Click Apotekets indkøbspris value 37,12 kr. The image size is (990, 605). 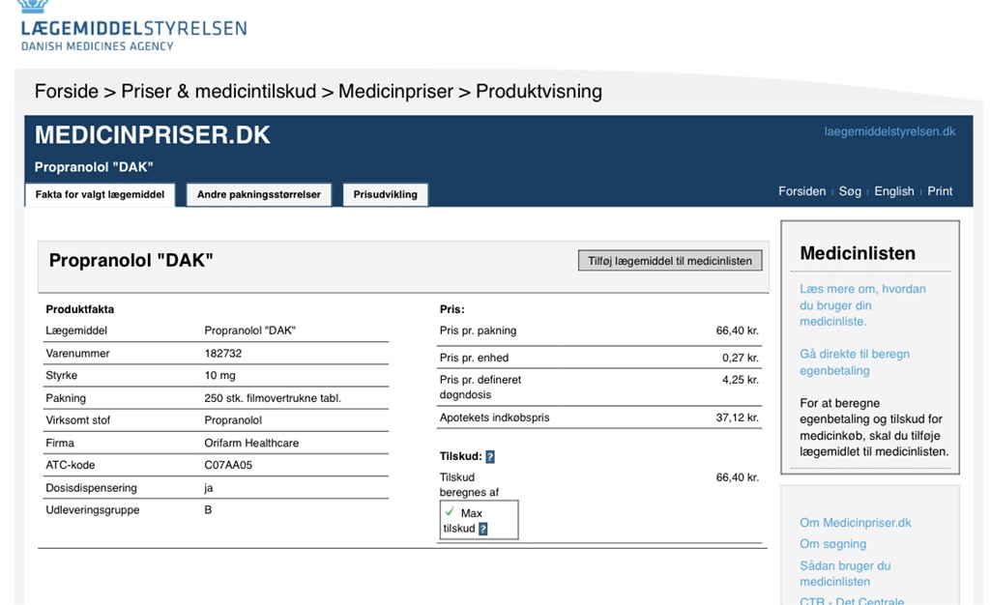(x=738, y=418)
